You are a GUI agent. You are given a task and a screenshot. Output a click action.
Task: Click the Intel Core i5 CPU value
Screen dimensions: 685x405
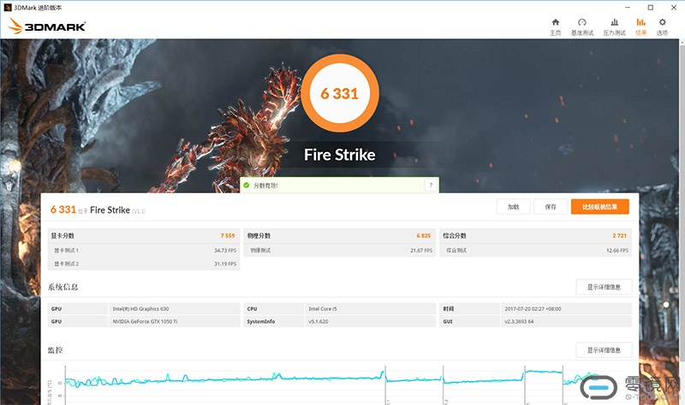[323, 308]
